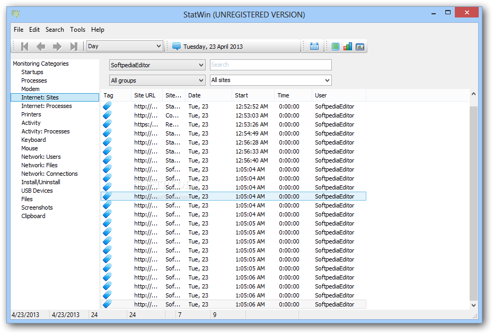Screen dimensions: 493x334
Task: Select Modem category
Action: pos(30,89)
